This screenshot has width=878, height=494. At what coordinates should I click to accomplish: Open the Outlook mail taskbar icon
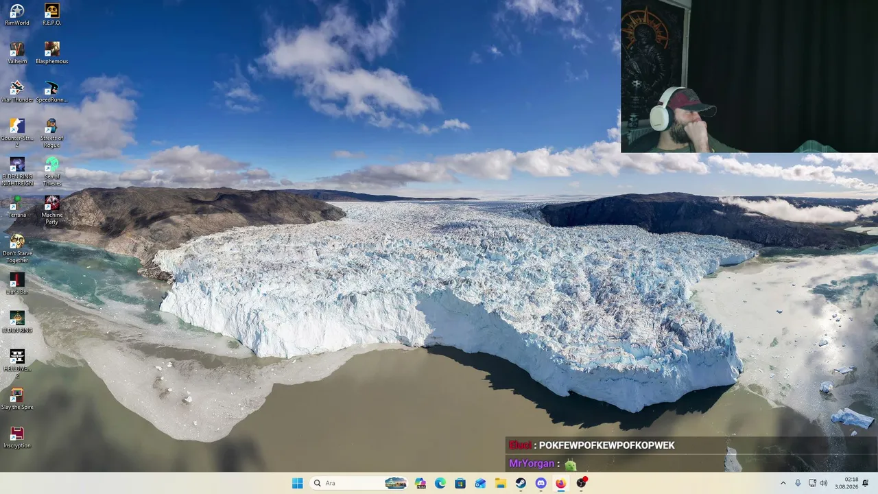[480, 483]
